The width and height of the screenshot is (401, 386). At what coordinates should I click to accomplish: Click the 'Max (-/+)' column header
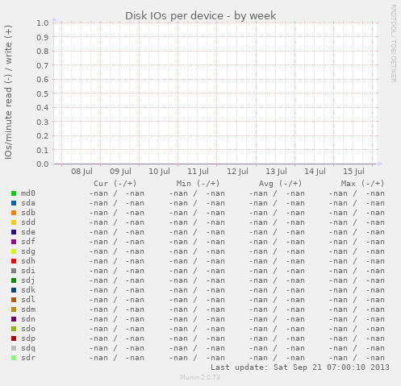[x=362, y=184]
